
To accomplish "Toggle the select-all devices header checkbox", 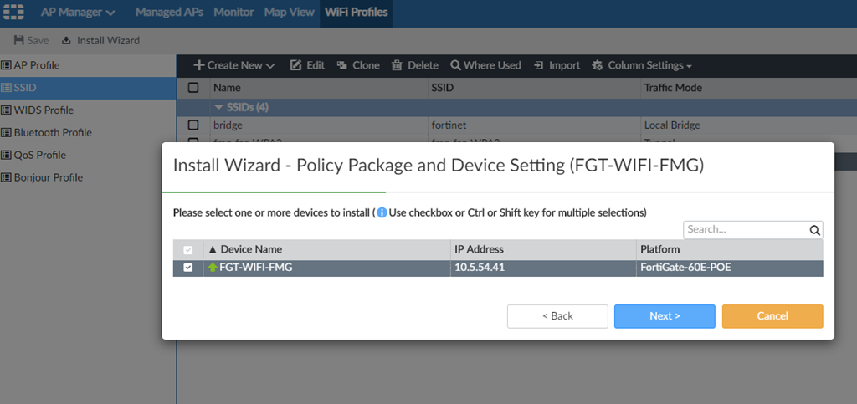I will point(187,249).
